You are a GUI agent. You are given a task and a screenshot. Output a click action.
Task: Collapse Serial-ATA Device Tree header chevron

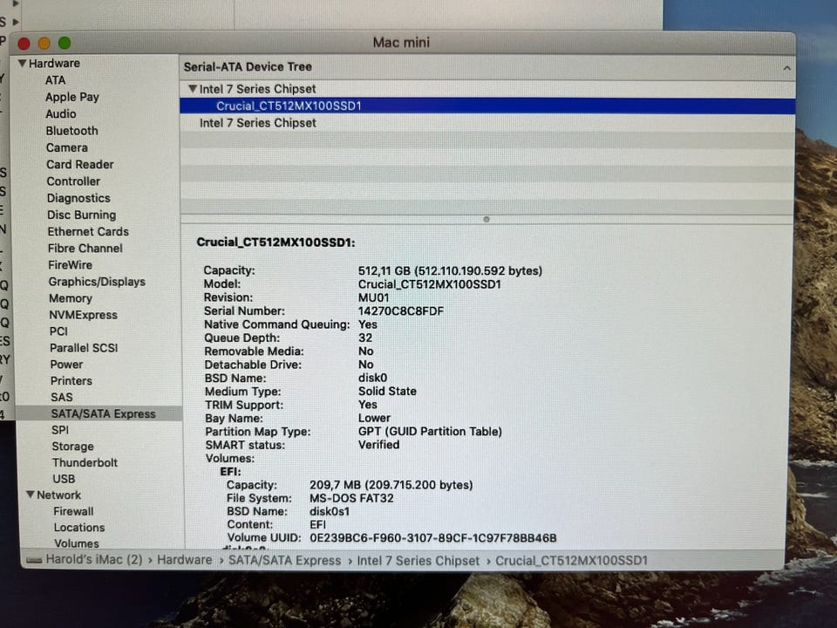pos(786,68)
